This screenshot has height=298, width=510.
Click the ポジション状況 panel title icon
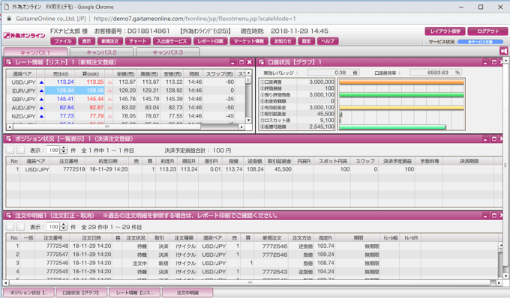[8, 139]
